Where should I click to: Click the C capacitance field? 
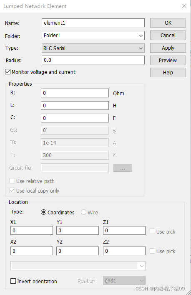click(x=75, y=118)
